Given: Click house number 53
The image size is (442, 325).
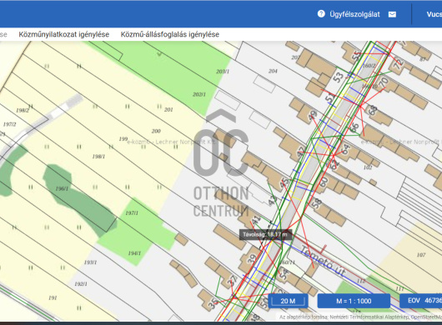Looking at the screenshot, I should [x=339, y=77].
